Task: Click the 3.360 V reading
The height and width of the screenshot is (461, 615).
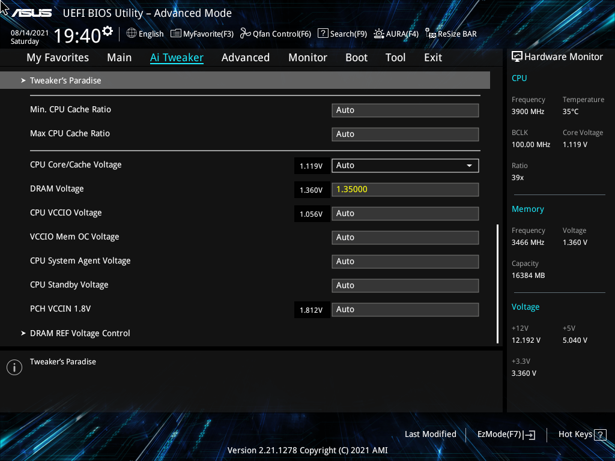Action: (524, 373)
